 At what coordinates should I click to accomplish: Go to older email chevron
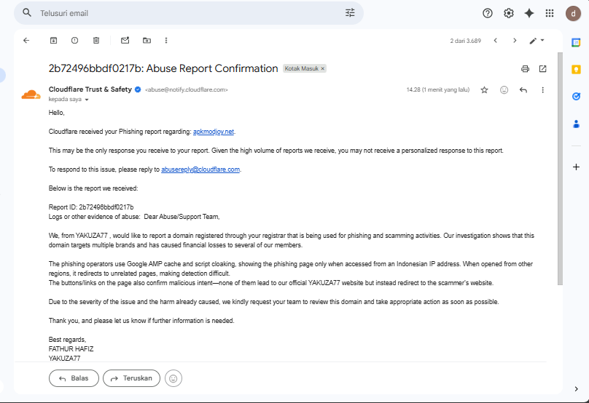(515, 41)
